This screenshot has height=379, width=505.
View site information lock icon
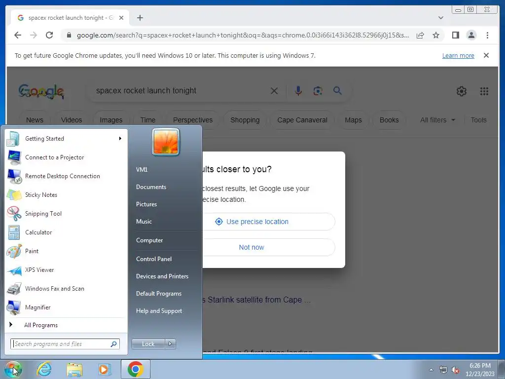(x=69, y=35)
